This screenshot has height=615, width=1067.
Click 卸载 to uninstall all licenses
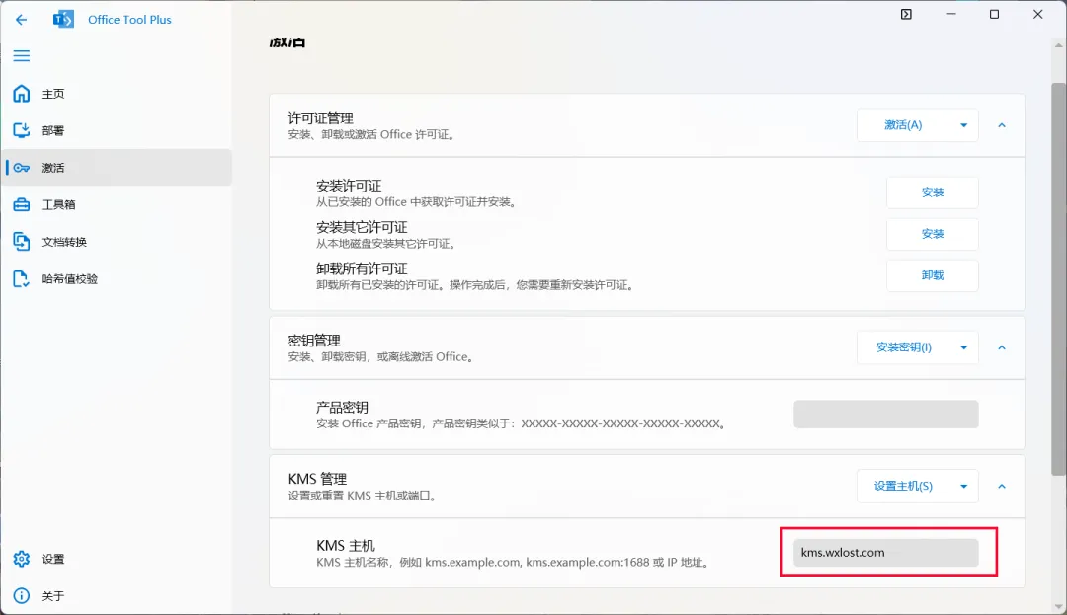tap(933, 275)
